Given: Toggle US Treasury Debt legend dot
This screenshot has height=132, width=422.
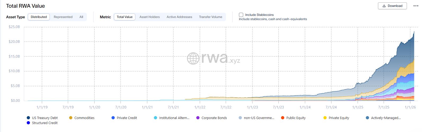Looking at the screenshot, I should (28, 118).
